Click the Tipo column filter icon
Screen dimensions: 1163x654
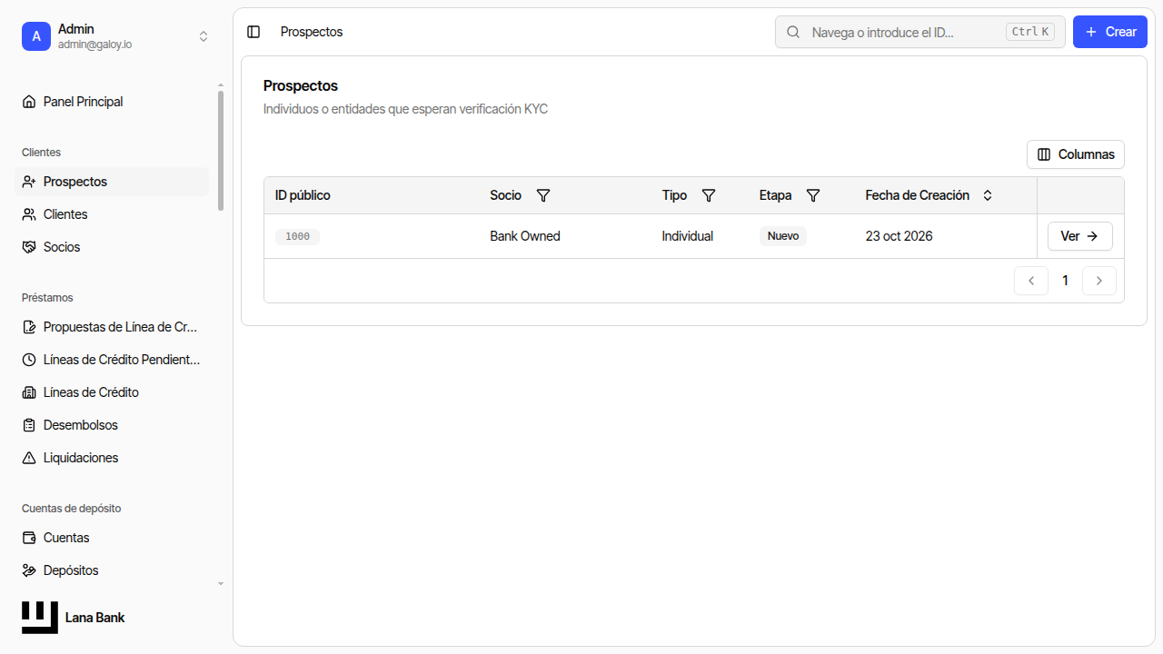pyautogui.click(x=709, y=195)
